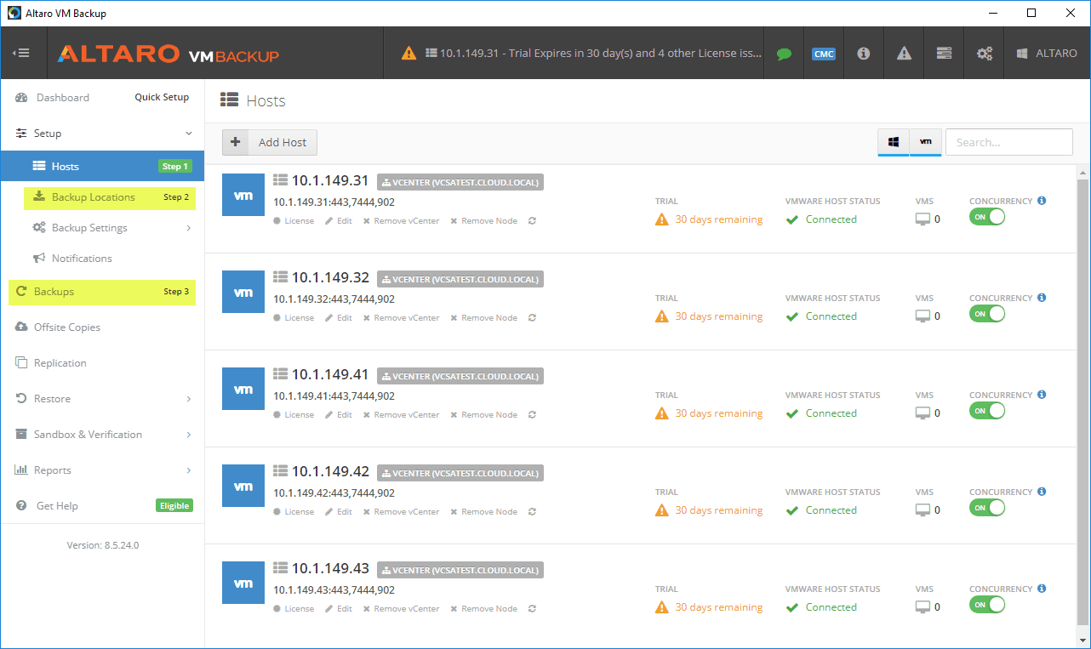Open Quick Setup next to Dashboard

point(162,97)
